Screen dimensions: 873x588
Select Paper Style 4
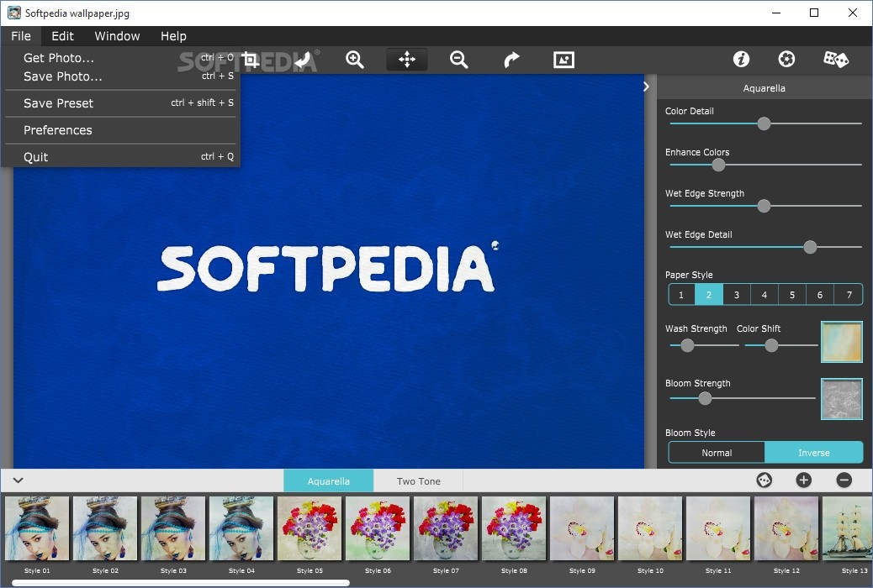(x=765, y=295)
